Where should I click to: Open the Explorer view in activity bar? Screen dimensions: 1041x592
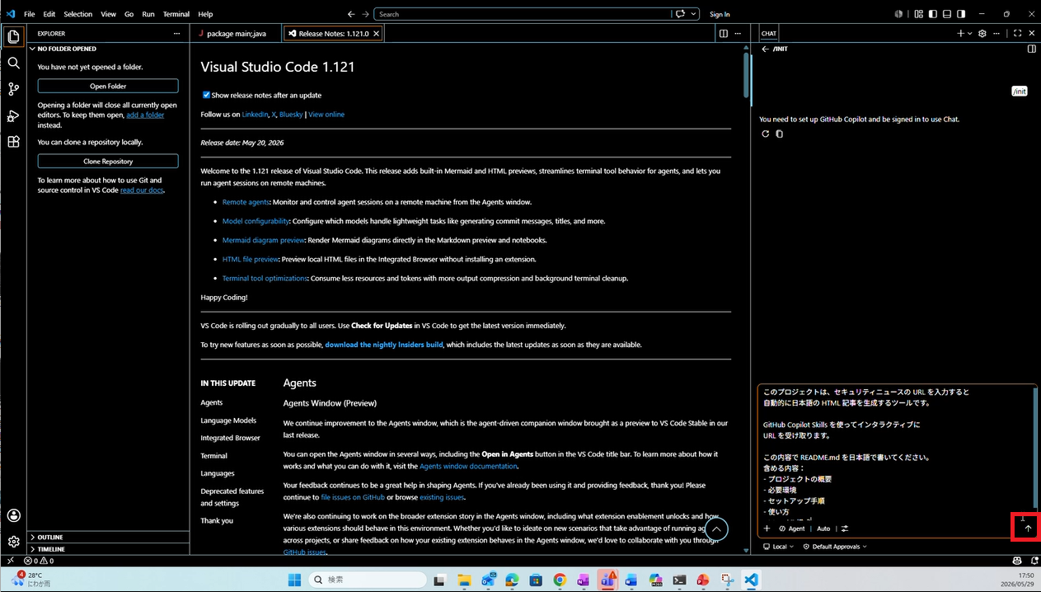[x=13, y=37]
